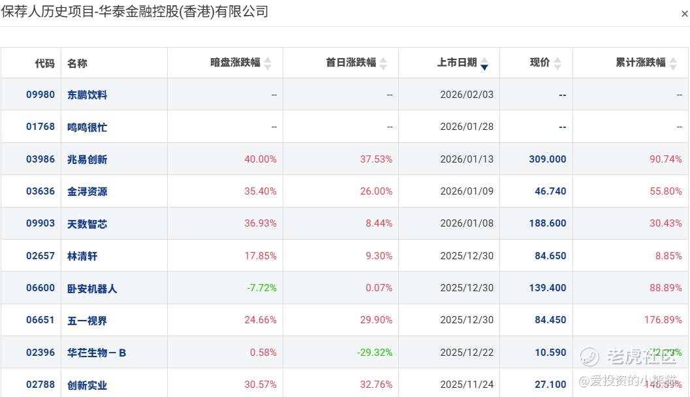
Task: Open stock code 09903
Action: pyautogui.click(x=40, y=223)
